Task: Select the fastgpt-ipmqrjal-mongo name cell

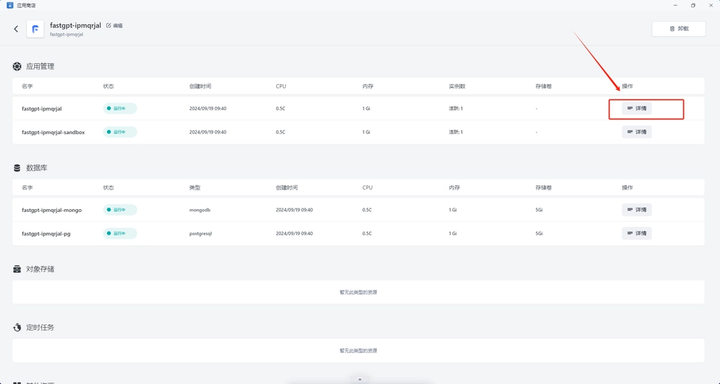Action: click(51, 210)
